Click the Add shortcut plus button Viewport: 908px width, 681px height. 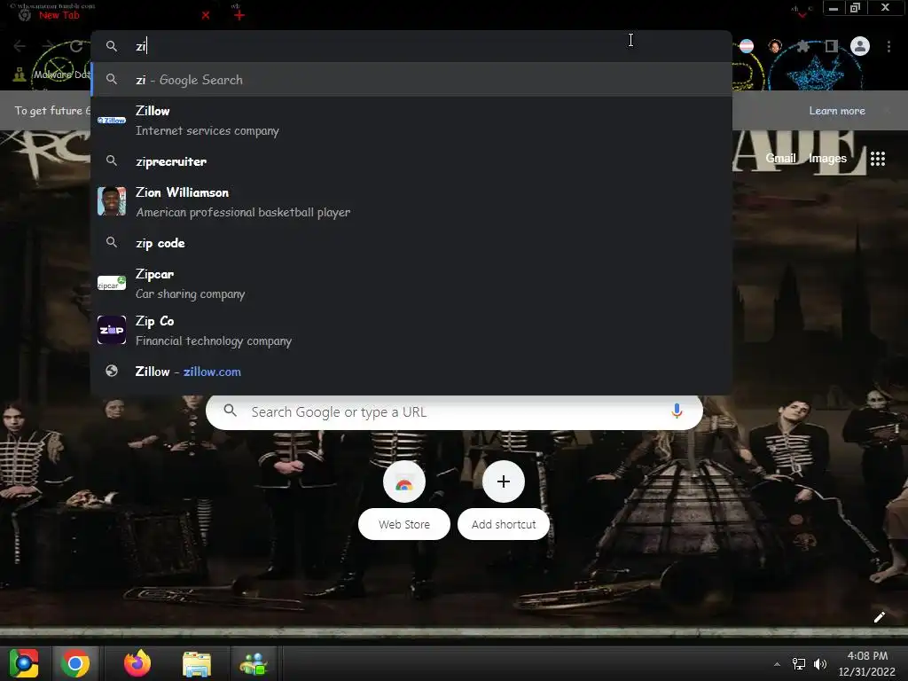pyautogui.click(x=504, y=481)
